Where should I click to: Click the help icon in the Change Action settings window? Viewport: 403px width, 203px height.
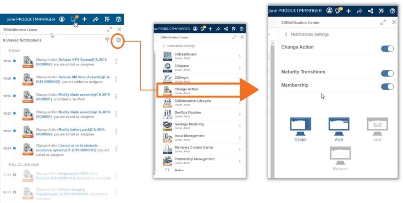point(392,11)
